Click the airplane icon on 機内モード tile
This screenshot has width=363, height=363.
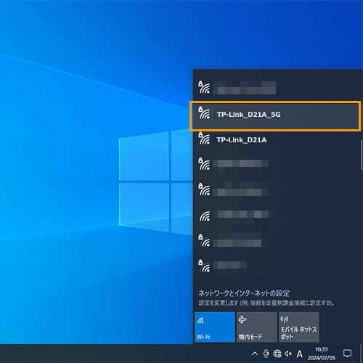[242, 319]
